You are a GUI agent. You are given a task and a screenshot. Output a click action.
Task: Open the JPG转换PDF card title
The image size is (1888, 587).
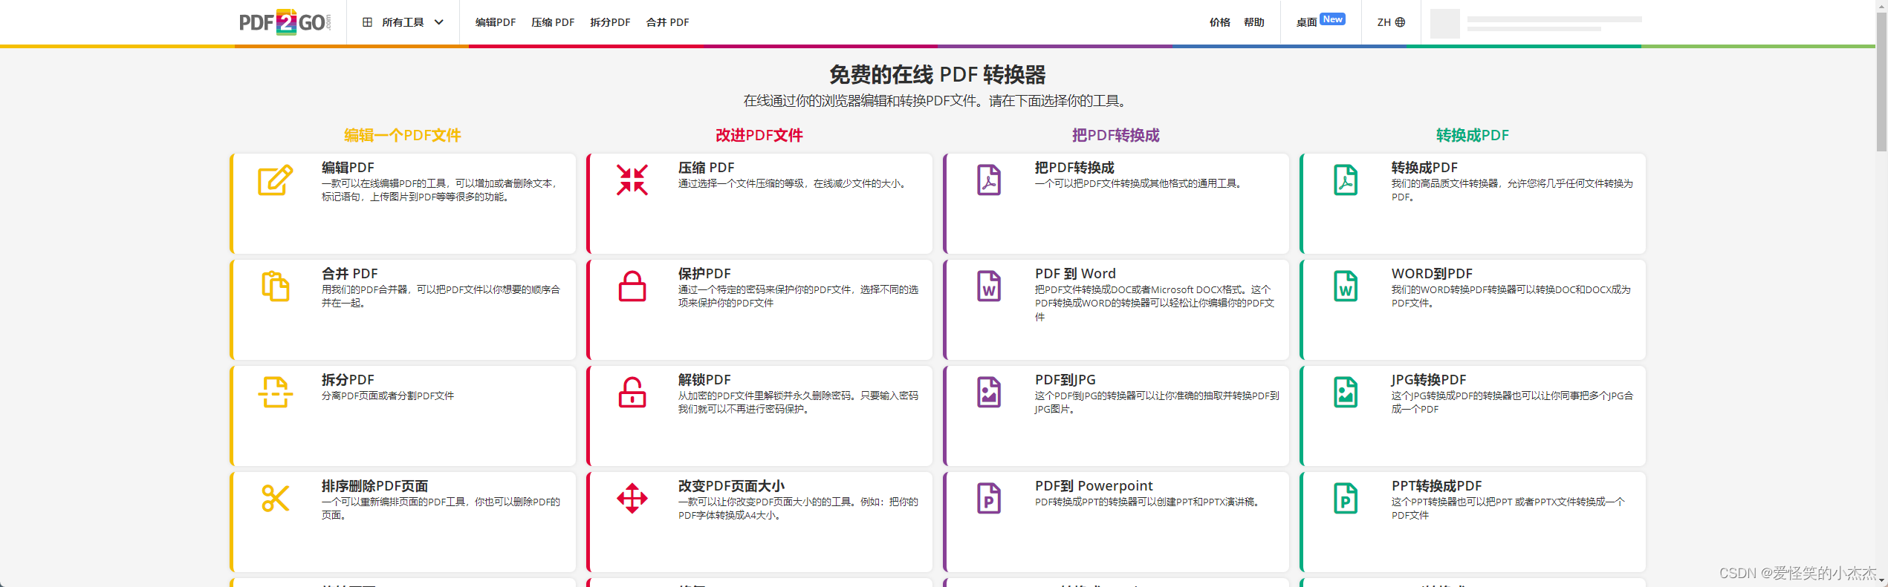[1429, 380]
